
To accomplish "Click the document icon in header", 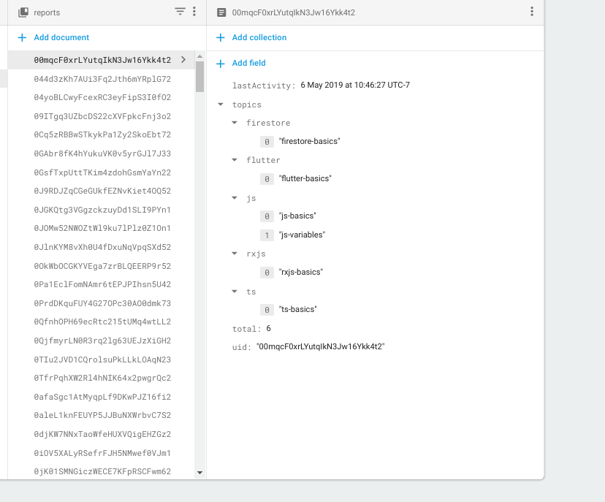I will [x=221, y=12].
